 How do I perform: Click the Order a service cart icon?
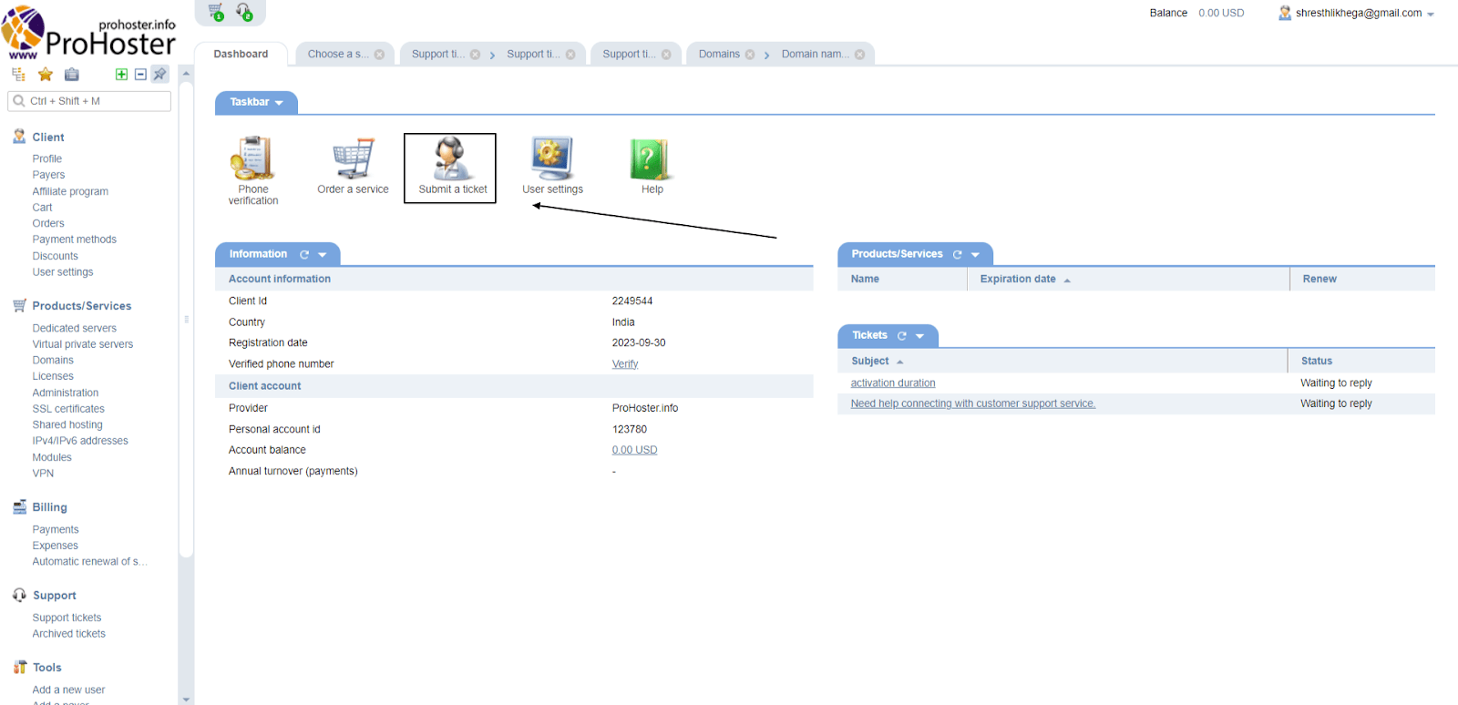tap(353, 159)
